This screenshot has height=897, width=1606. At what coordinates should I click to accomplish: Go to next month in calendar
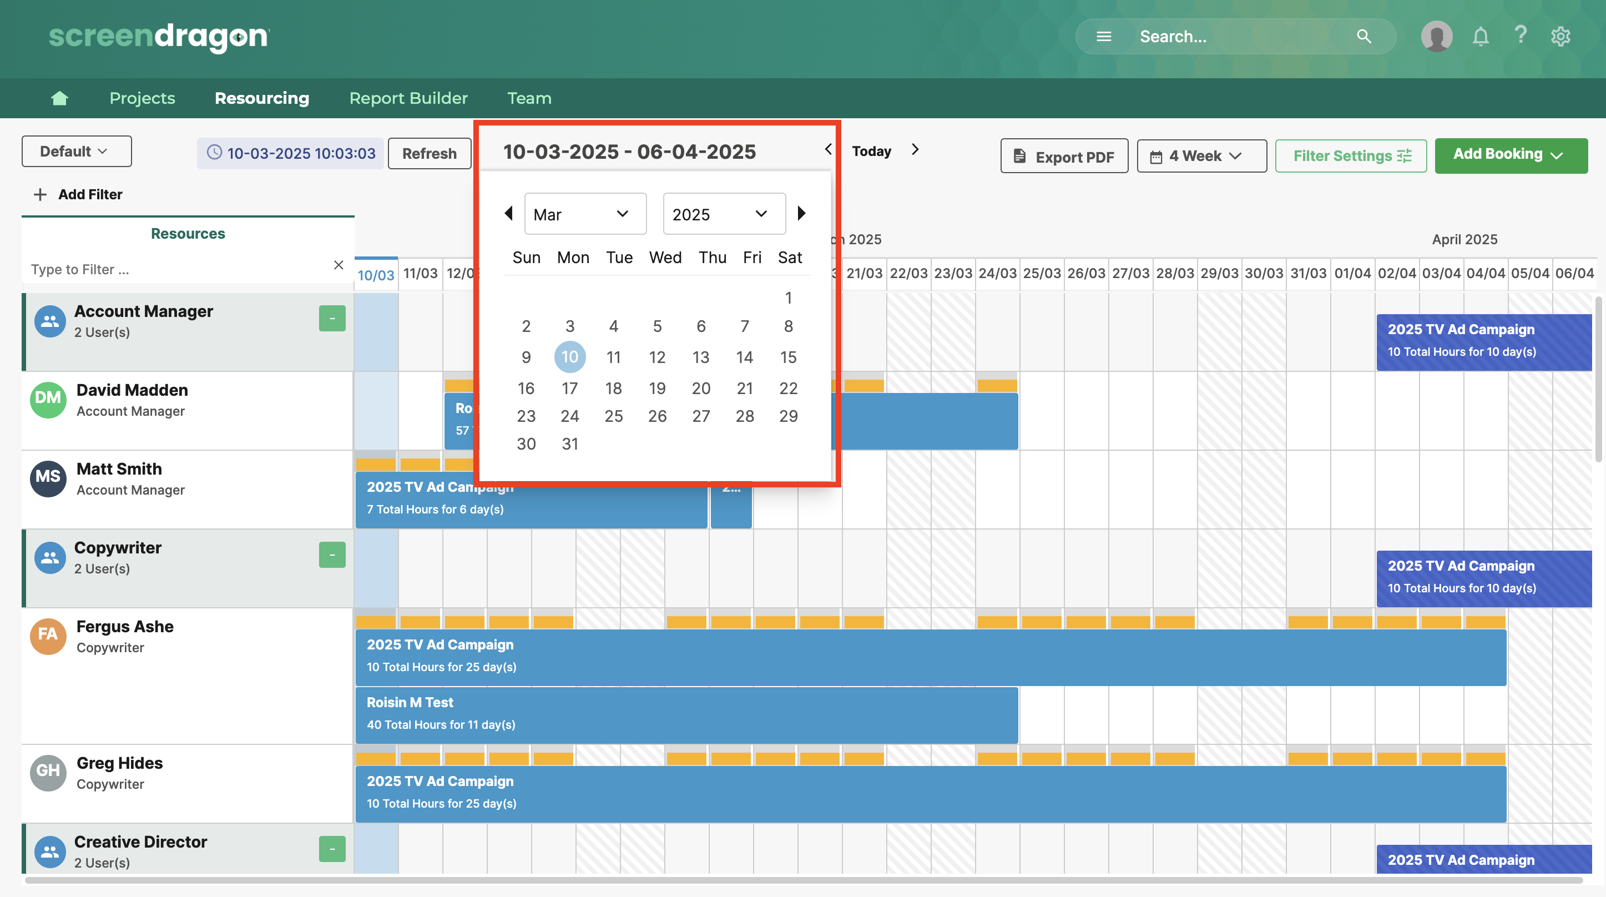click(x=802, y=213)
